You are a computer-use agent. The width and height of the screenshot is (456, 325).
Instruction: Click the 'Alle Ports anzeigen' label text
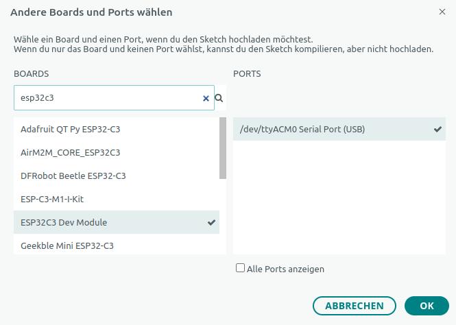pos(285,269)
